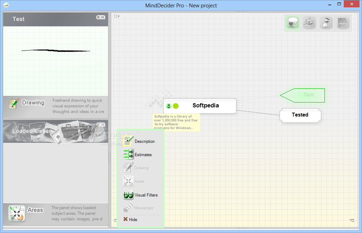Image resolution: width=362 pixels, height=233 pixels.
Task: Open the text report view icon
Action: pyautogui.click(x=343, y=22)
